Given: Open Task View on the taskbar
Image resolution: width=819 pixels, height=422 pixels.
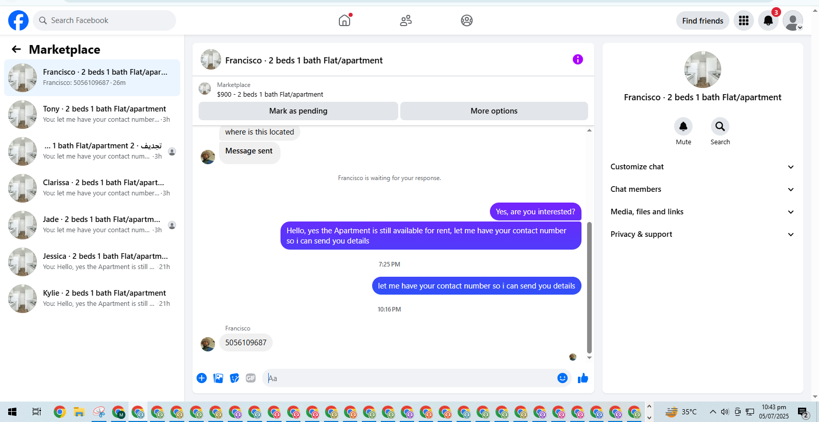Looking at the screenshot, I should (x=37, y=412).
